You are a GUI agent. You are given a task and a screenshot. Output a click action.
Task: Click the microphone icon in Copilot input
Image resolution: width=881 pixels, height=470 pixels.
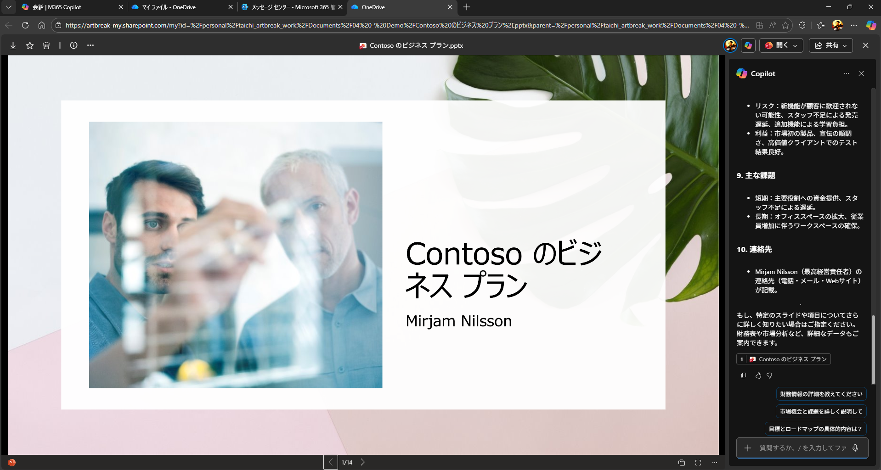click(x=855, y=448)
